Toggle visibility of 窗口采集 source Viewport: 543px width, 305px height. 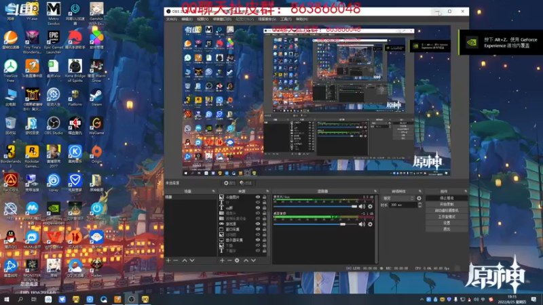[x=258, y=229]
